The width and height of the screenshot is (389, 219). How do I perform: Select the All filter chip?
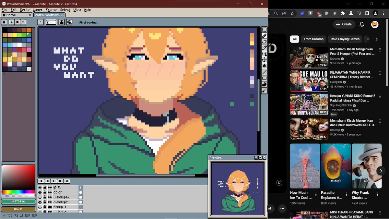tap(295, 39)
